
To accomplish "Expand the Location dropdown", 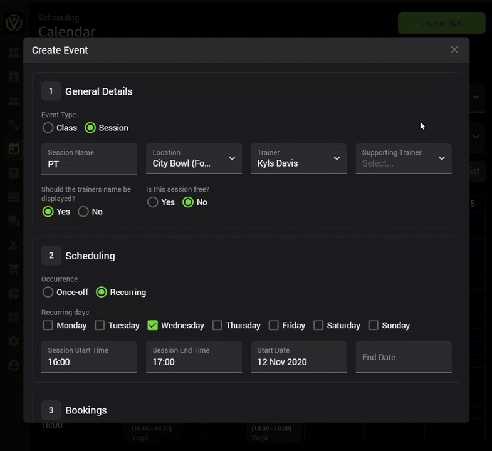I will [194, 158].
